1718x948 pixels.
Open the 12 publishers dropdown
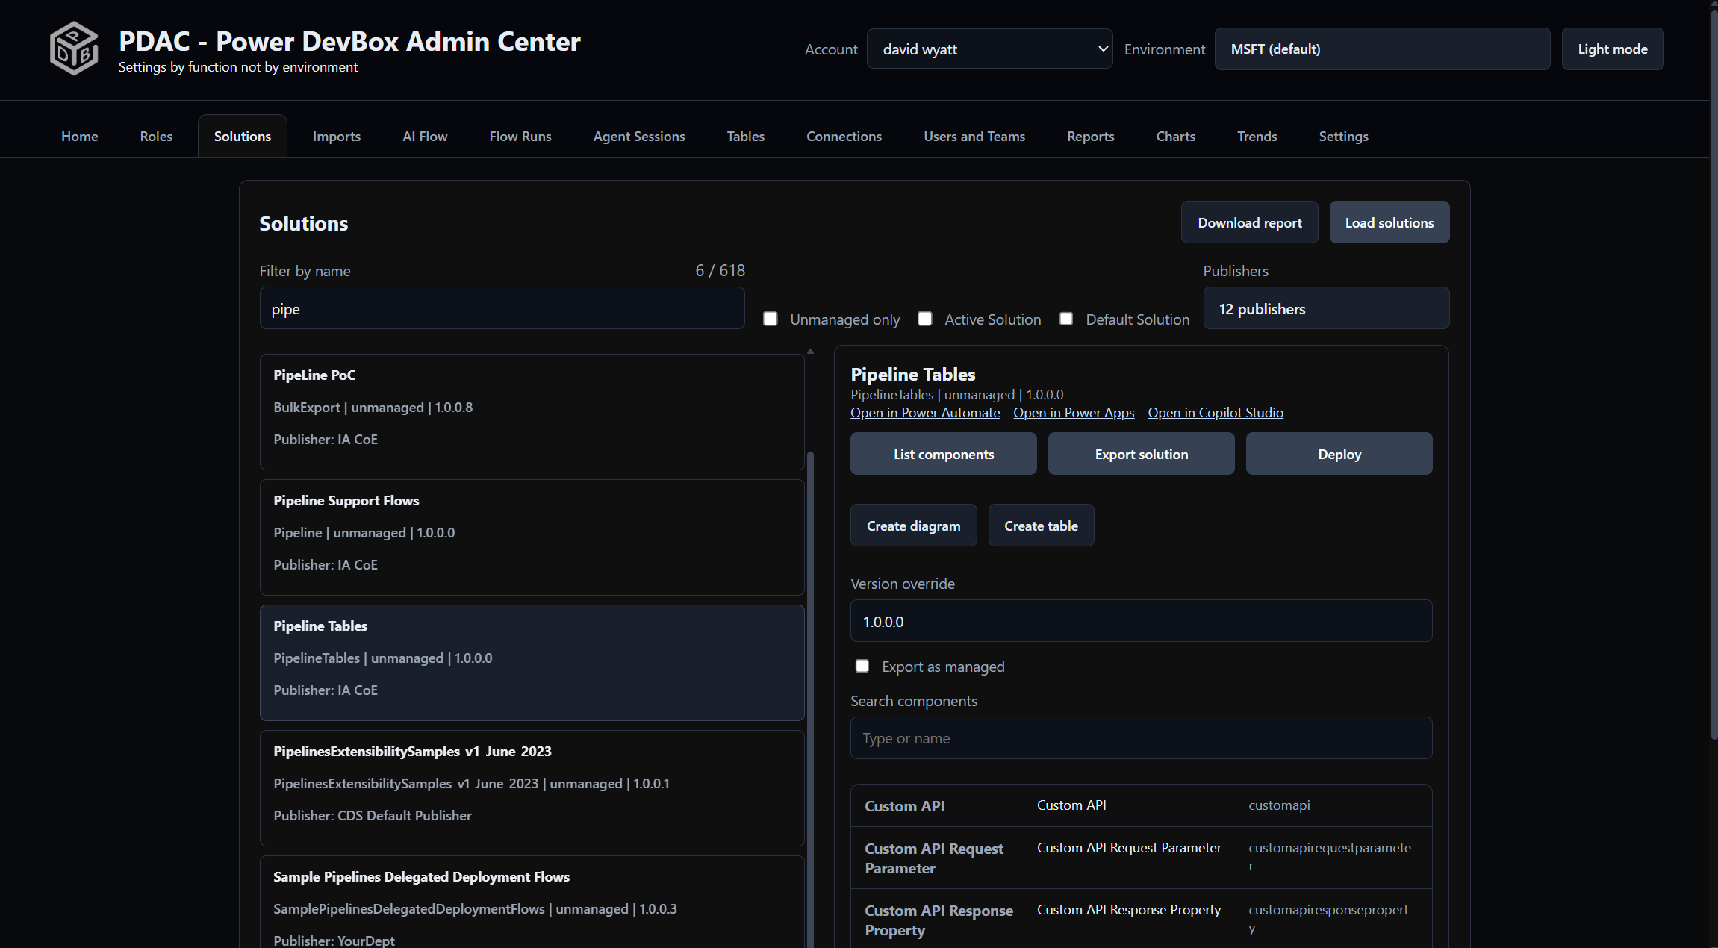click(x=1326, y=308)
